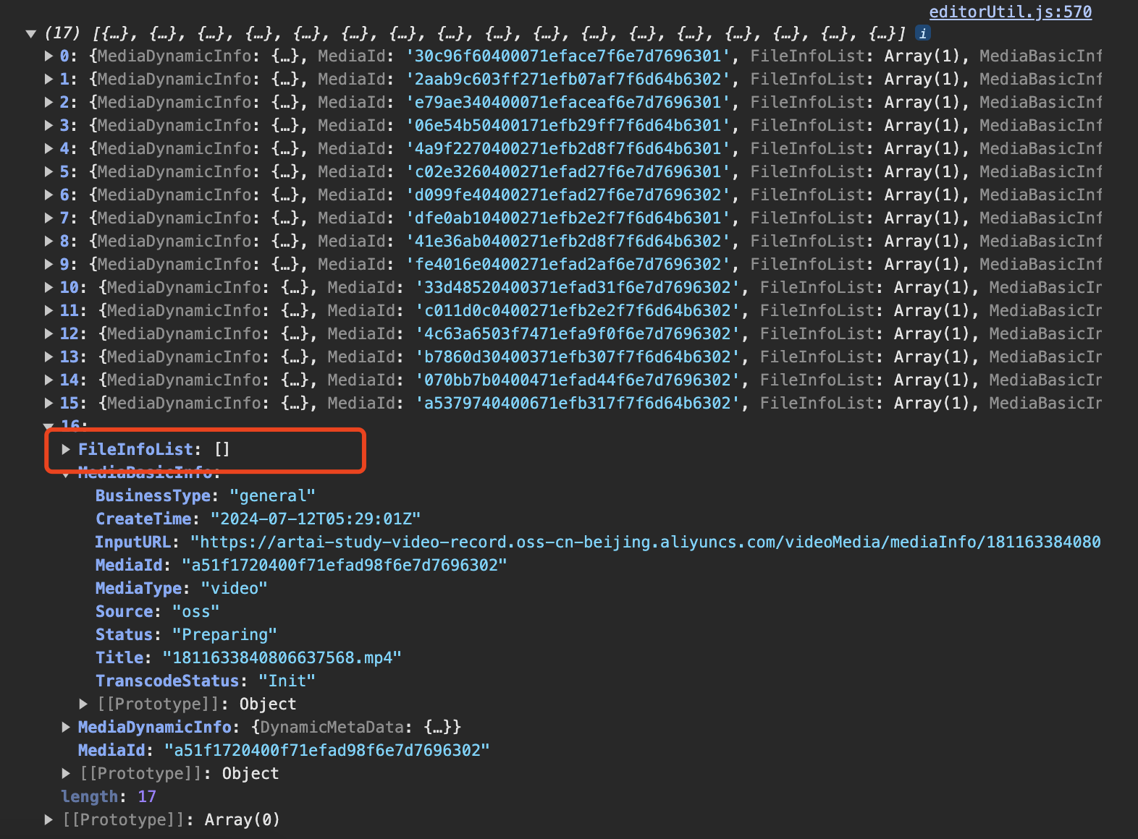Select MediaId 'd099fe40400271efad27f6e7d7696302'
Viewport: 1138px width, 839px height.
click(568, 195)
